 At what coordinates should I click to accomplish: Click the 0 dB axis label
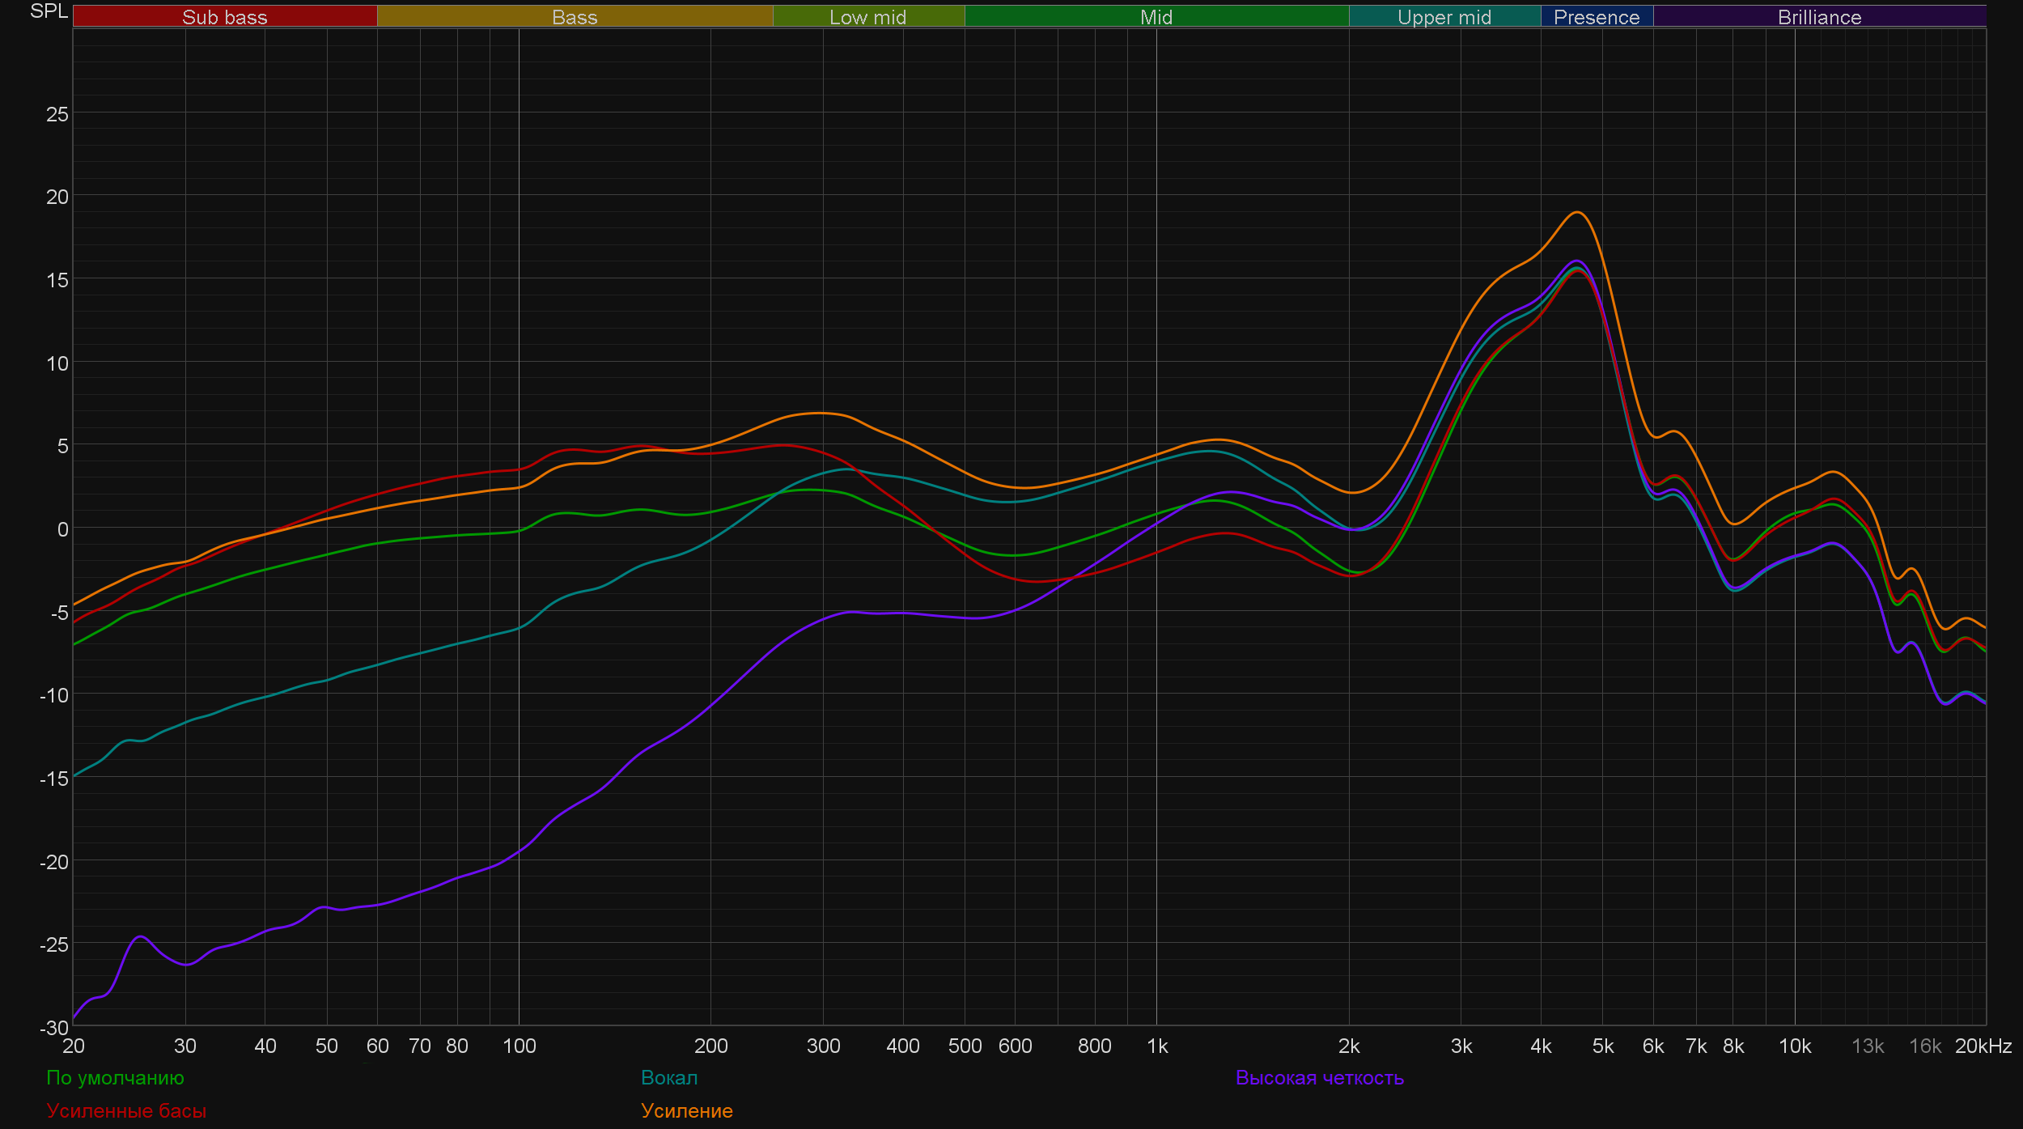[x=62, y=529]
